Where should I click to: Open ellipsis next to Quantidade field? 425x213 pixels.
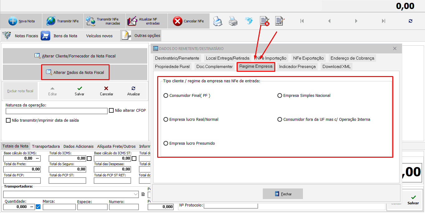coord(32,207)
